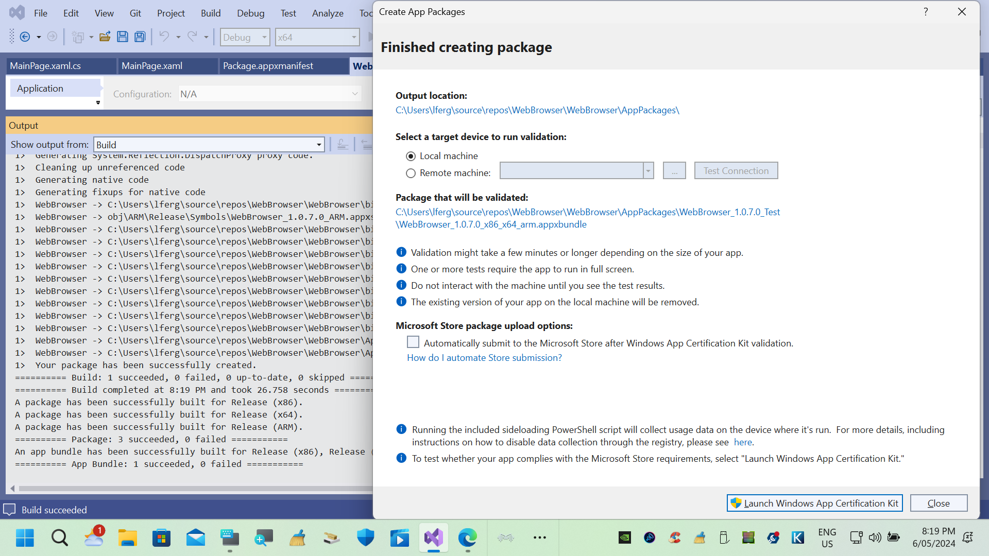Open Windows Search from the taskbar
Screen dimensions: 989x556
(59, 537)
